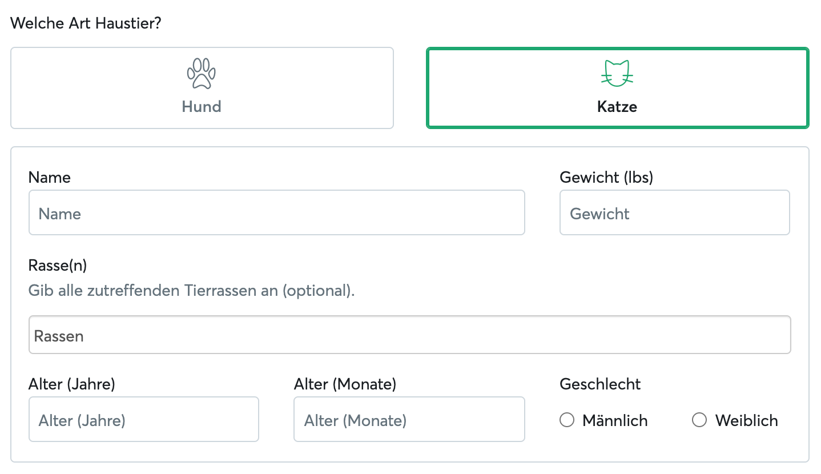821x474 pixels.
Task: Click the Rasse(n) label
Action: point(58,266)
